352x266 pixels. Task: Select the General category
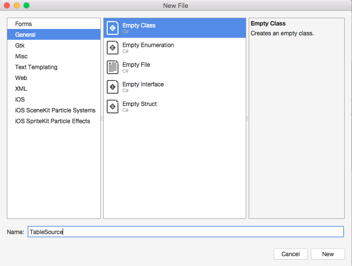coord(25,35)
